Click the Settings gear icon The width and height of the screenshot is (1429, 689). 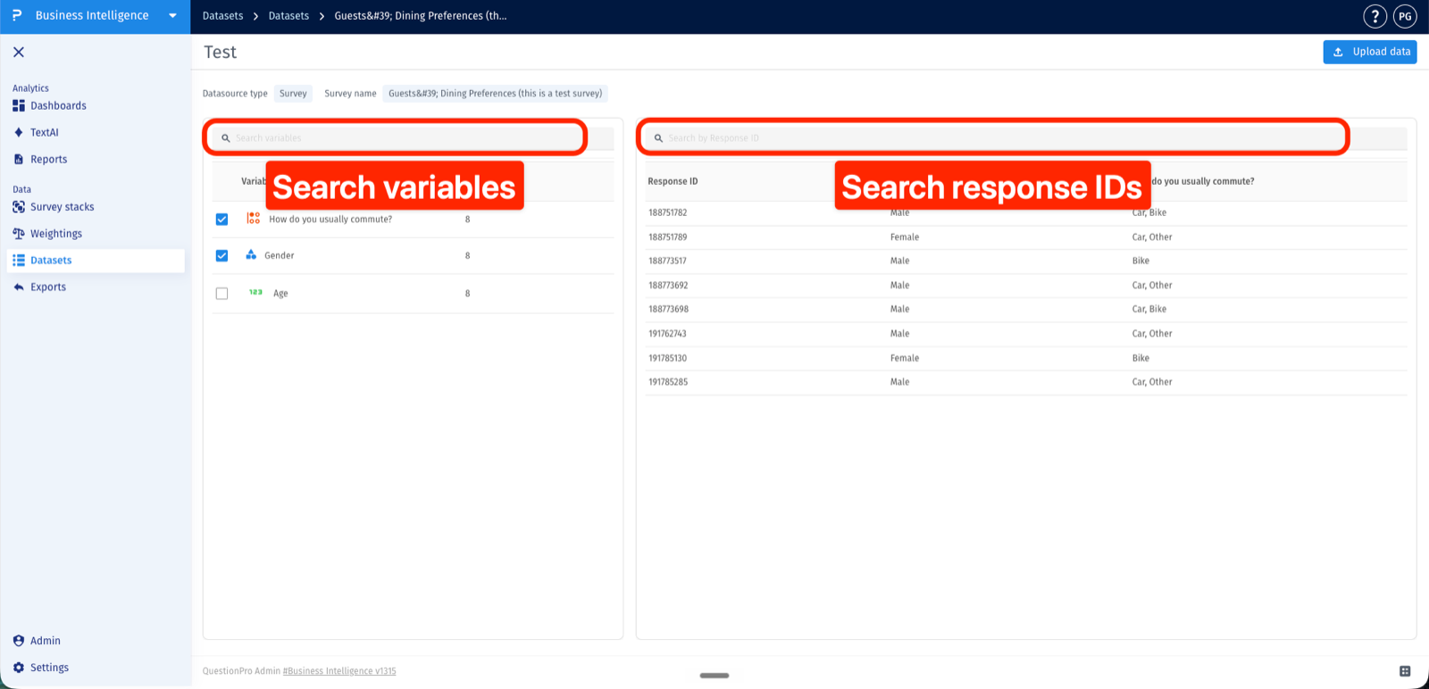[x=19, y=667]
